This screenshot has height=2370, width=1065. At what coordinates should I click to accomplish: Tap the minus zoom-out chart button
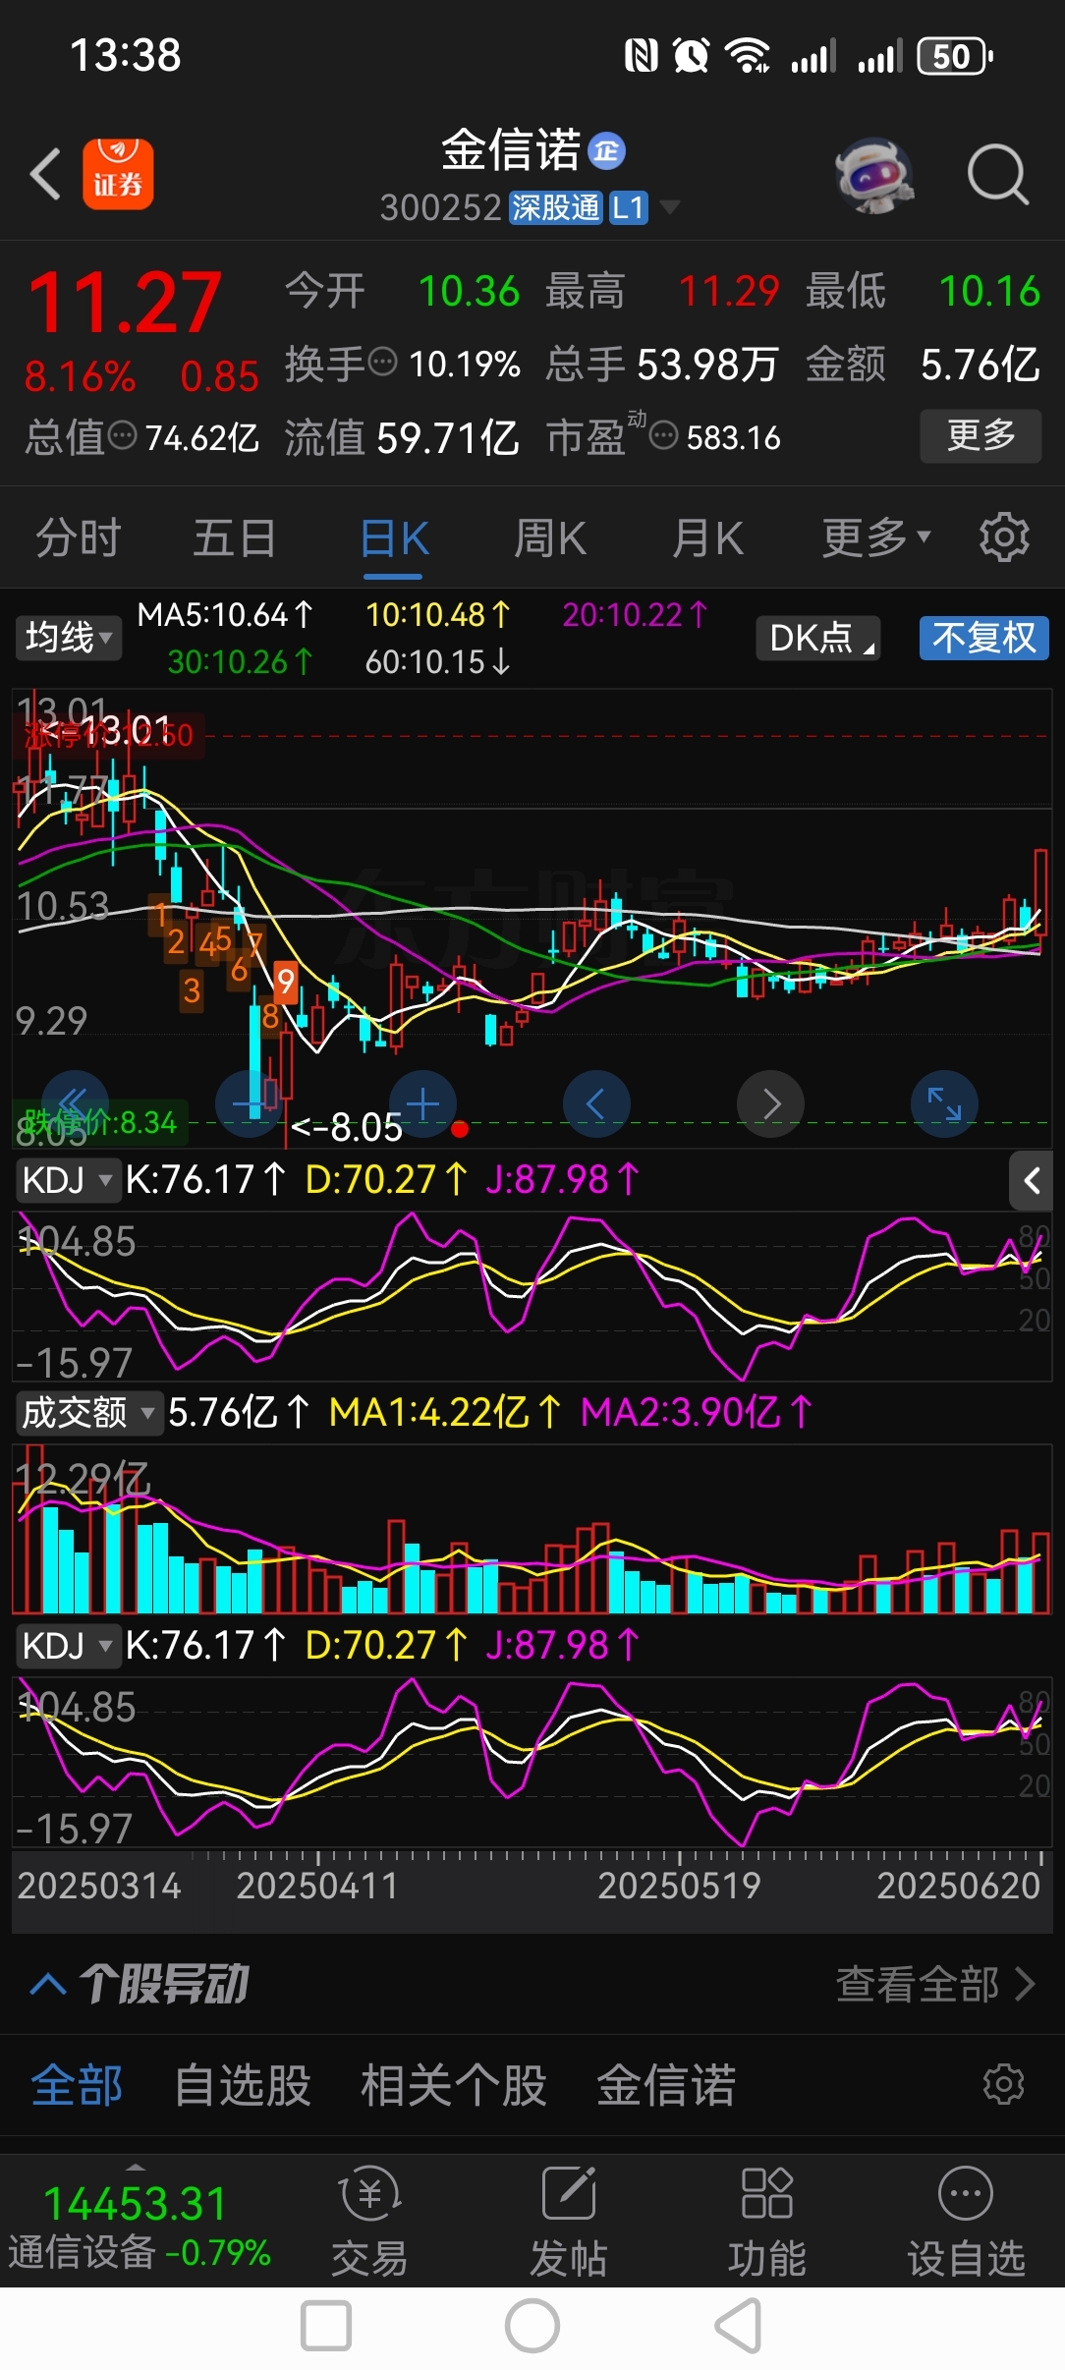click(249, 1103)
